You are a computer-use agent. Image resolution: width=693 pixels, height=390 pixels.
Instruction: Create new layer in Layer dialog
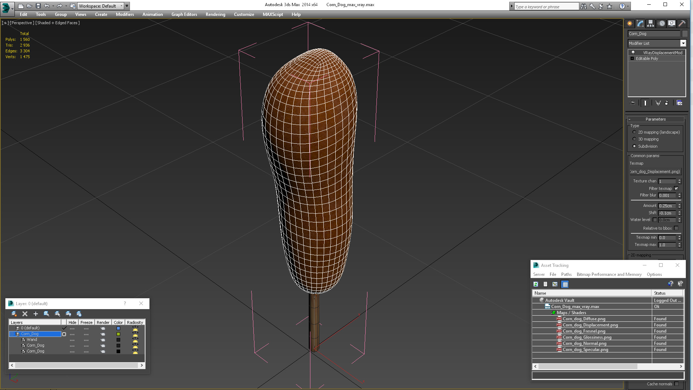[14, 314]
